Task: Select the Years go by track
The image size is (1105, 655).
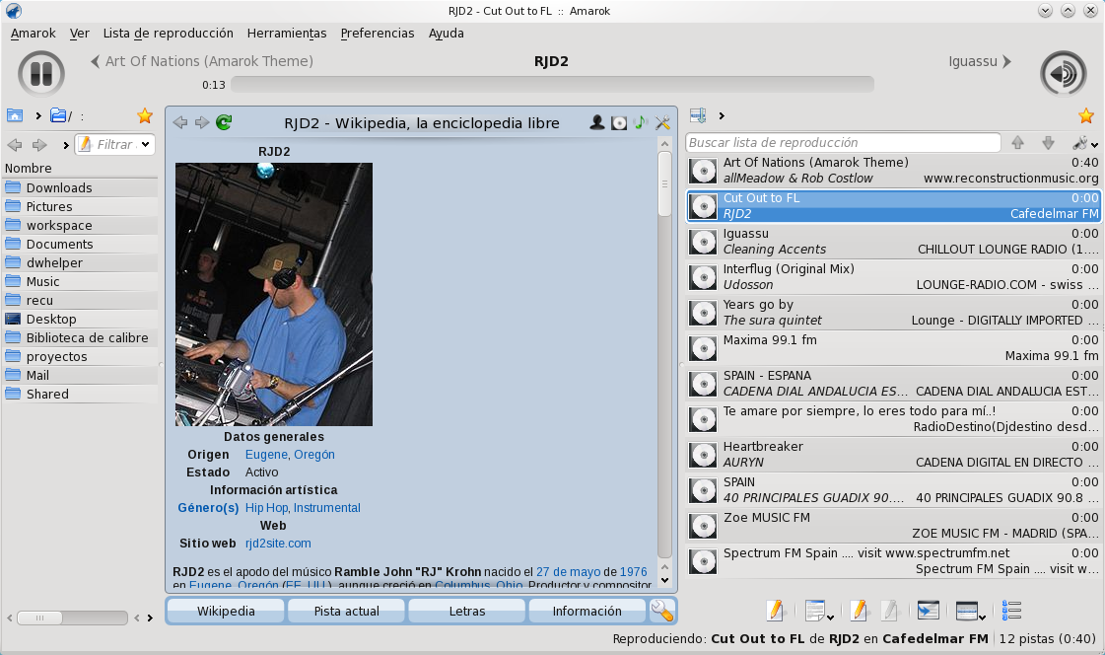Action: coord(894,313)
